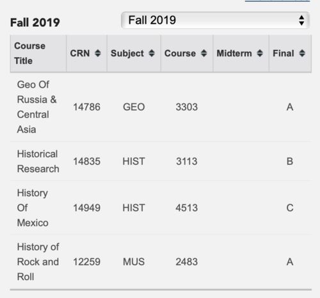Screen dimensions: 320x298
Task: Click the Subject column sort arrows
Action: click(152, 53)
